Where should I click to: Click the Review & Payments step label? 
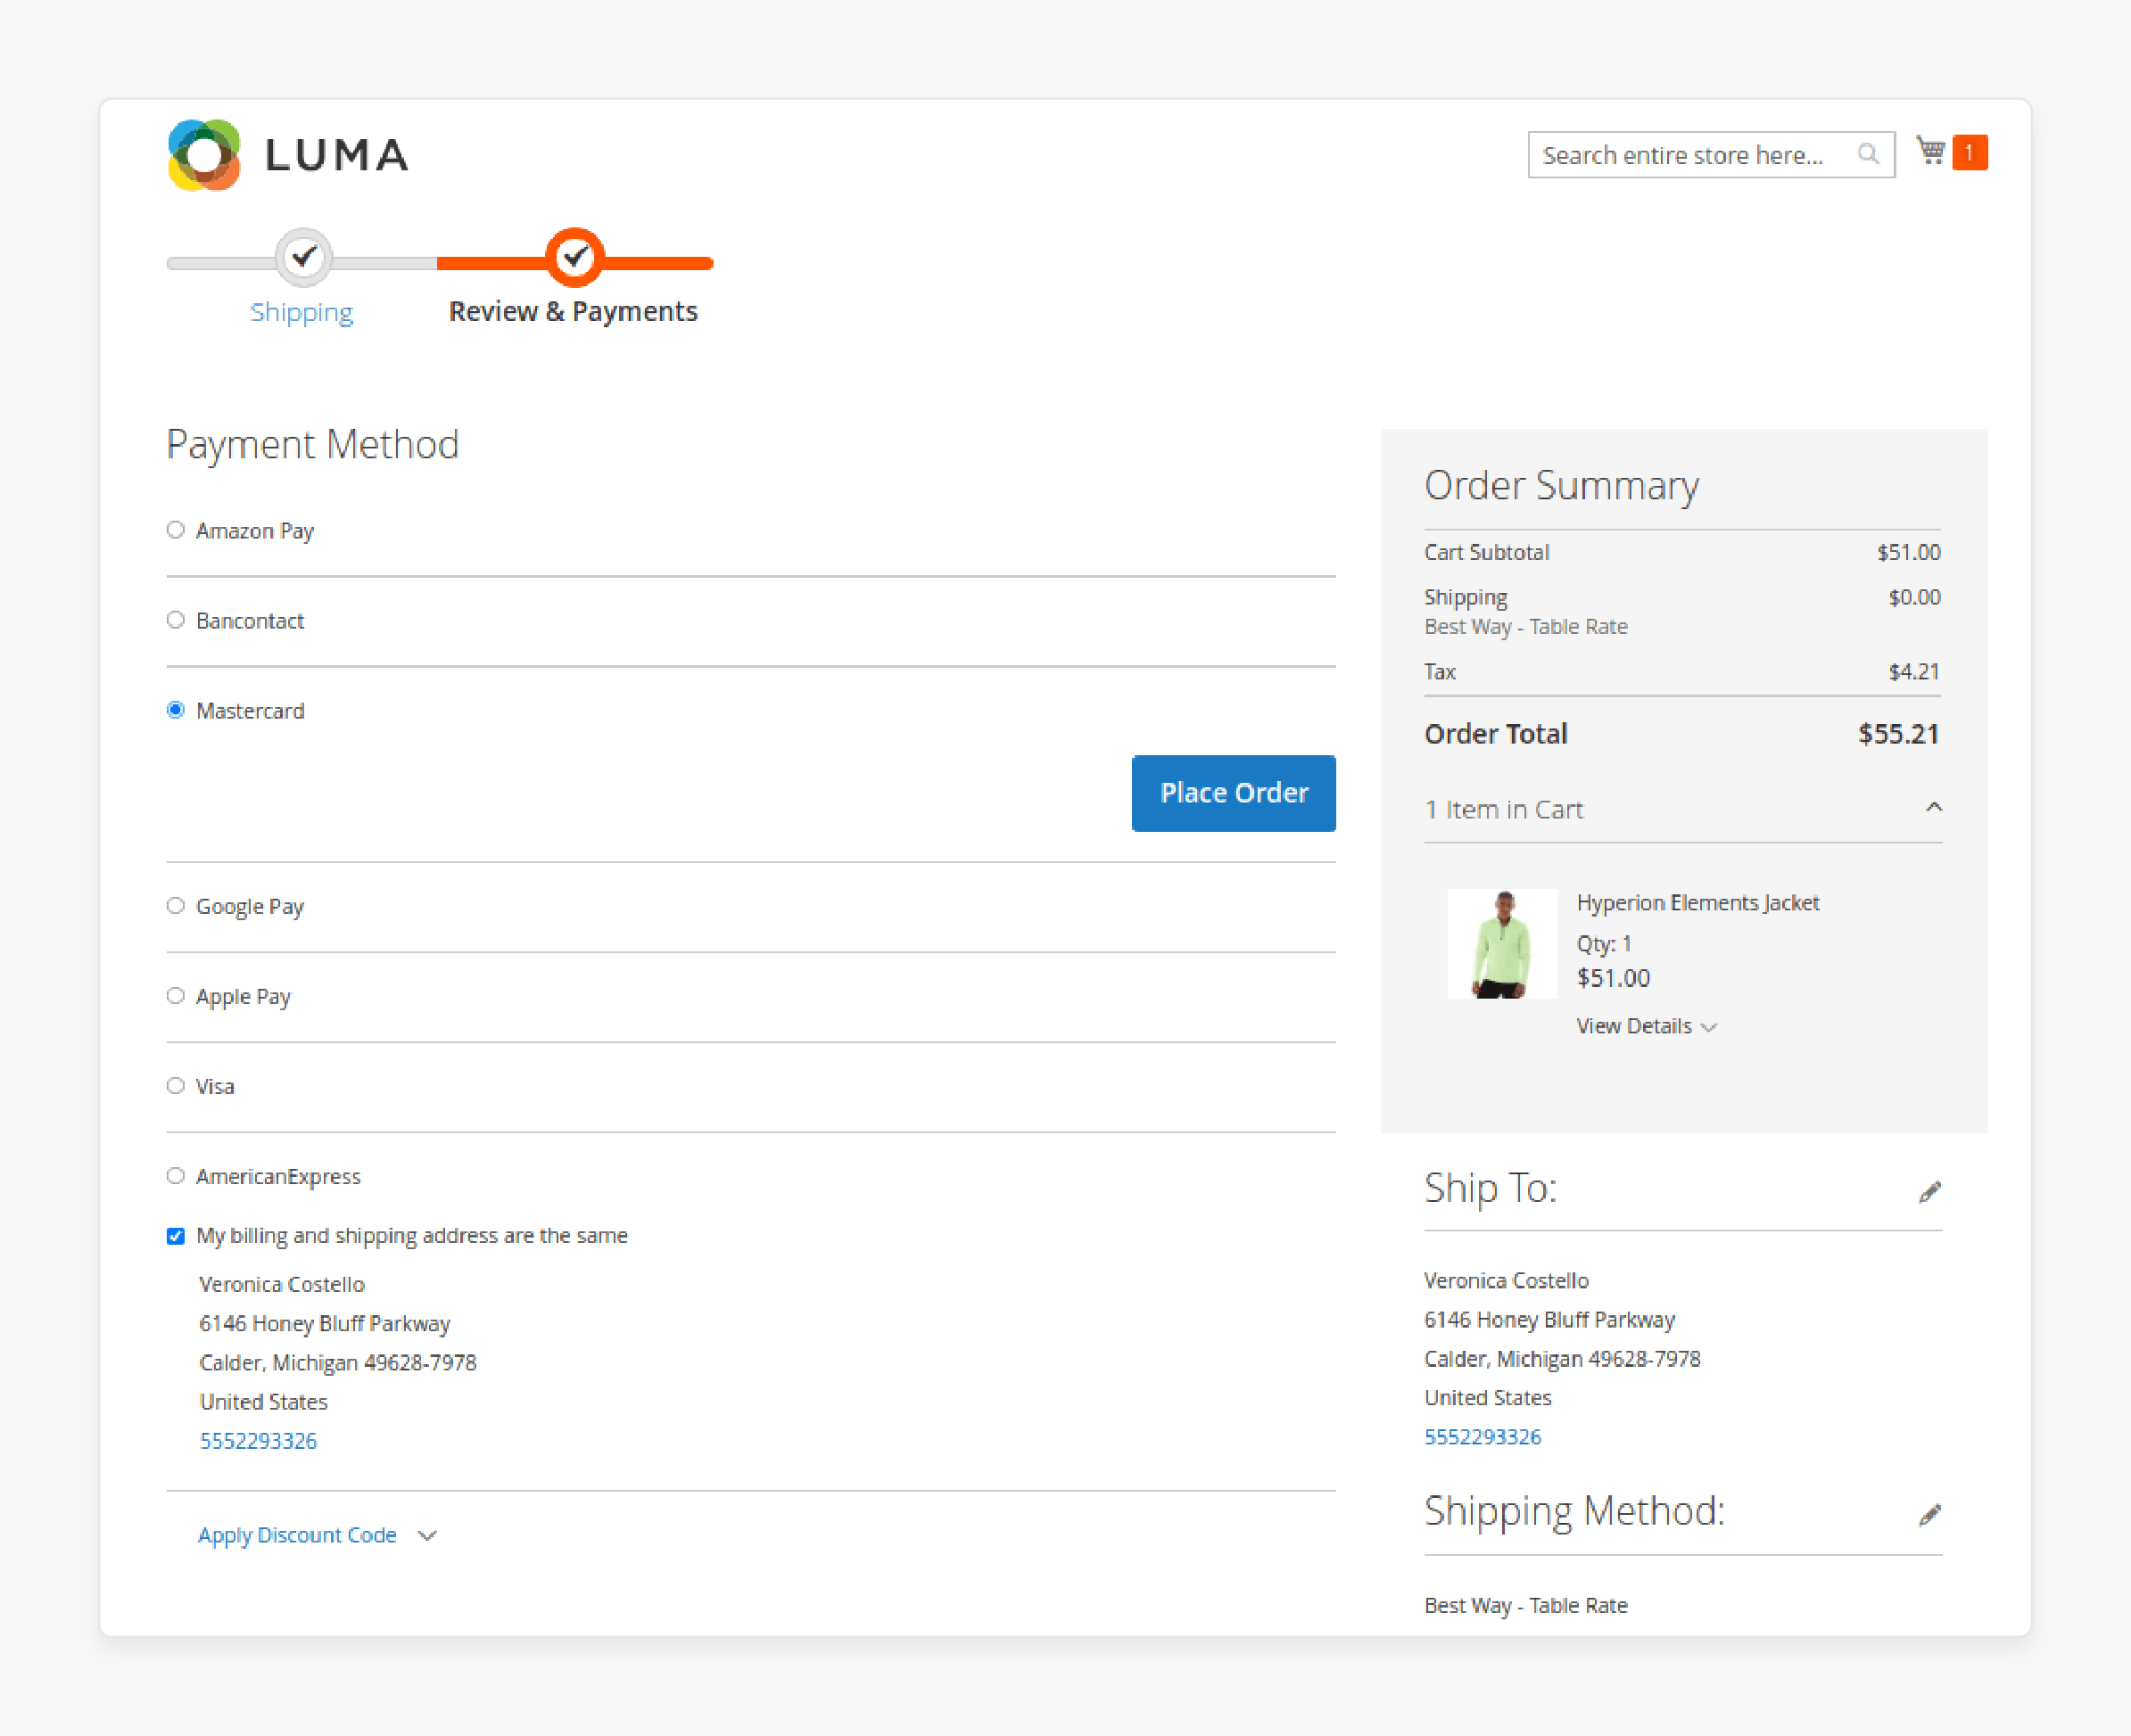(574, 312)
